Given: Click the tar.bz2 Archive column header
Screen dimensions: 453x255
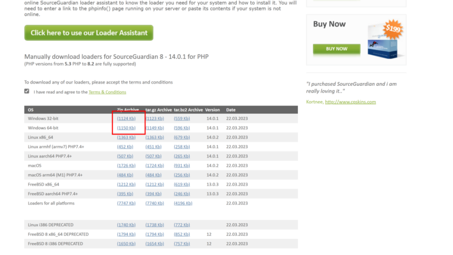Looking at the screenshot, I should [188, 110].
